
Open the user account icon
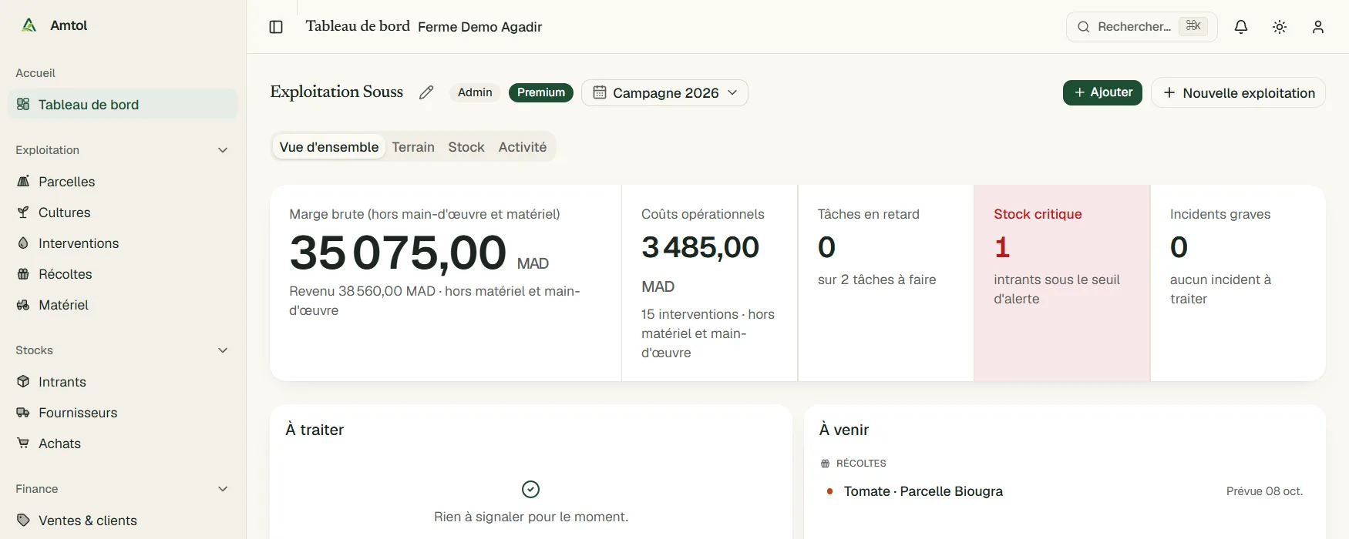tap(1318, 27)
